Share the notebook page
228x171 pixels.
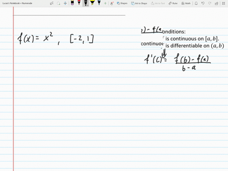(217, 3)
